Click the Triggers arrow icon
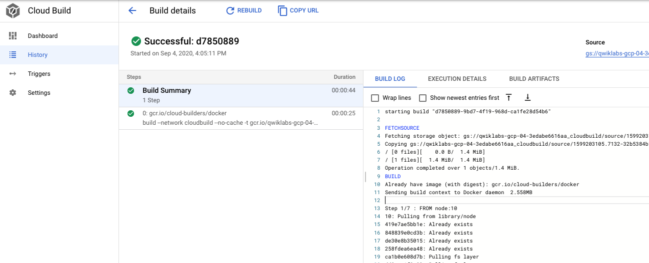649x263 pixels. tap(13, 74)
